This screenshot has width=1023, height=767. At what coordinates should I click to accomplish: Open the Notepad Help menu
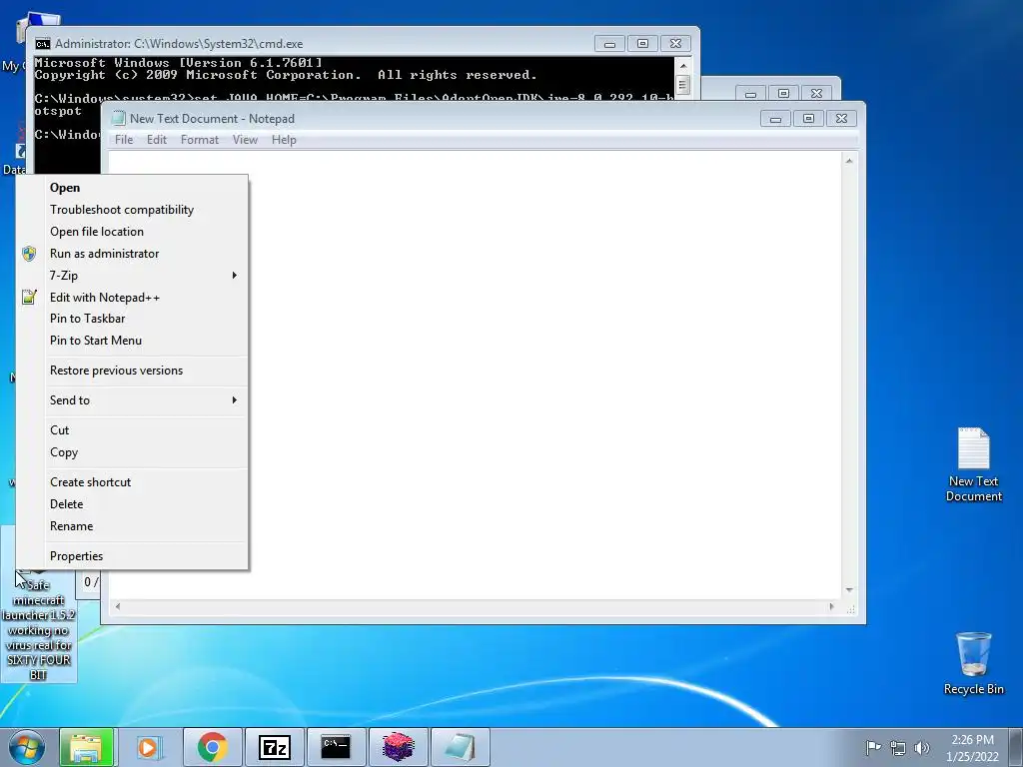pos(284,140)
